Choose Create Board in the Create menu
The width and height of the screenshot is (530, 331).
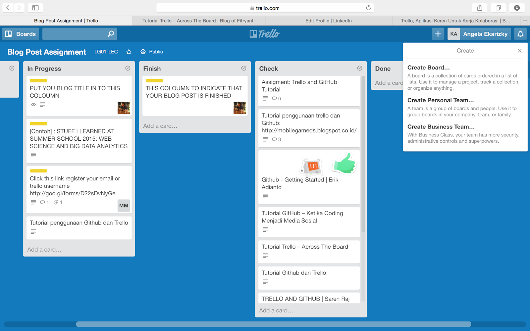point(429,68)
